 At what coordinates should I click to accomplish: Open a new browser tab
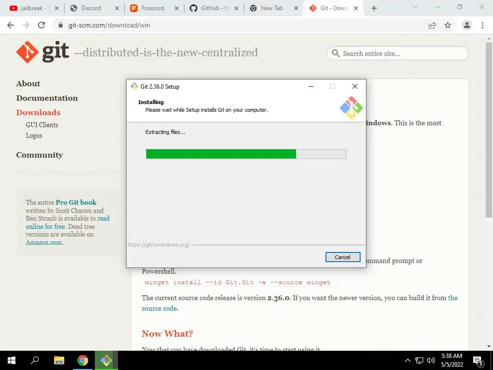click(x=374, y=9)
